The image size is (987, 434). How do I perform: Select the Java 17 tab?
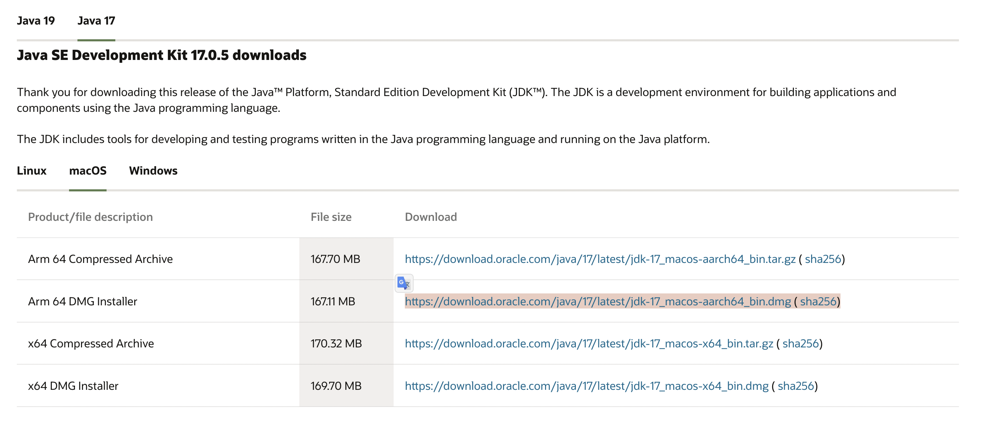click(x=96, y=21)
